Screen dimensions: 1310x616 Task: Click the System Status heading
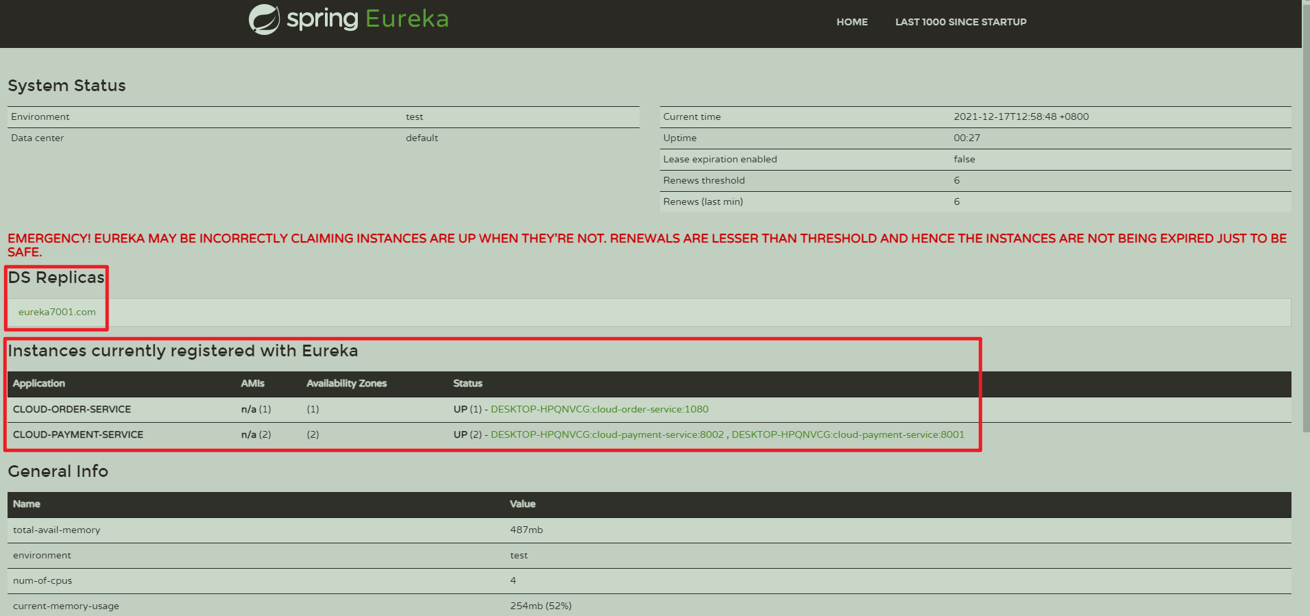(x=66, y=86)
